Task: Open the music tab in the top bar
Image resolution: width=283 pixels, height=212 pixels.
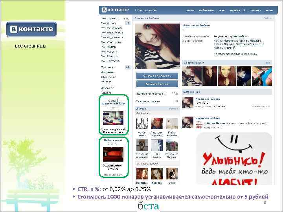Action: 235,10
